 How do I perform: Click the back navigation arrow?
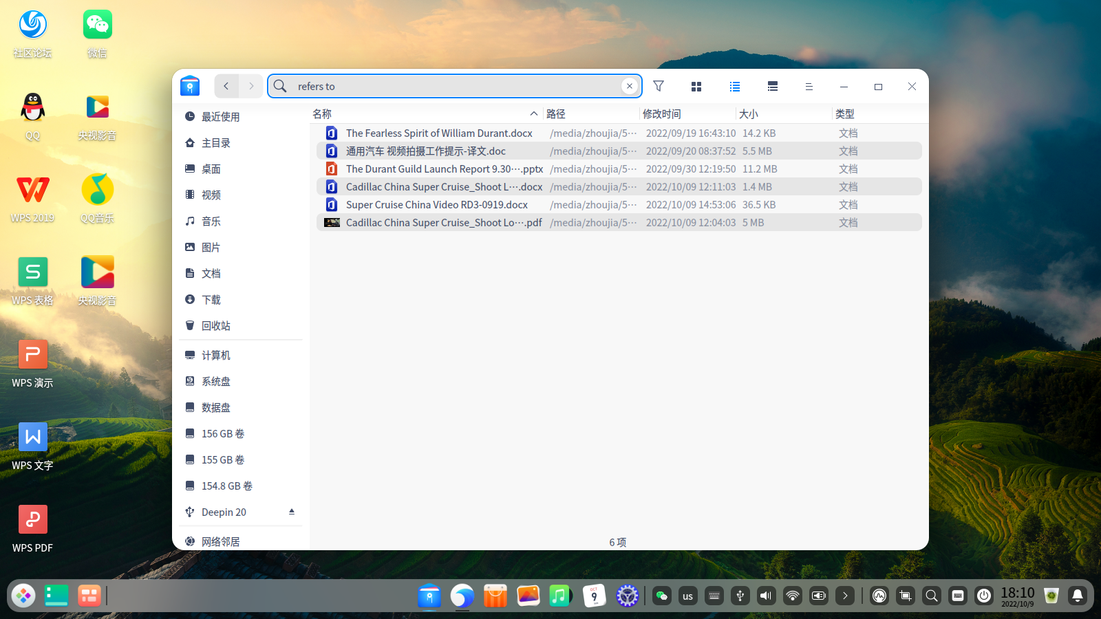click(x=226, y=86)
